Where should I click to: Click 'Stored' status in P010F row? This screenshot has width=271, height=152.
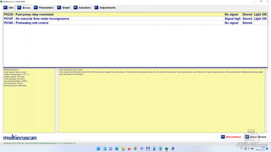pos(247,19)
